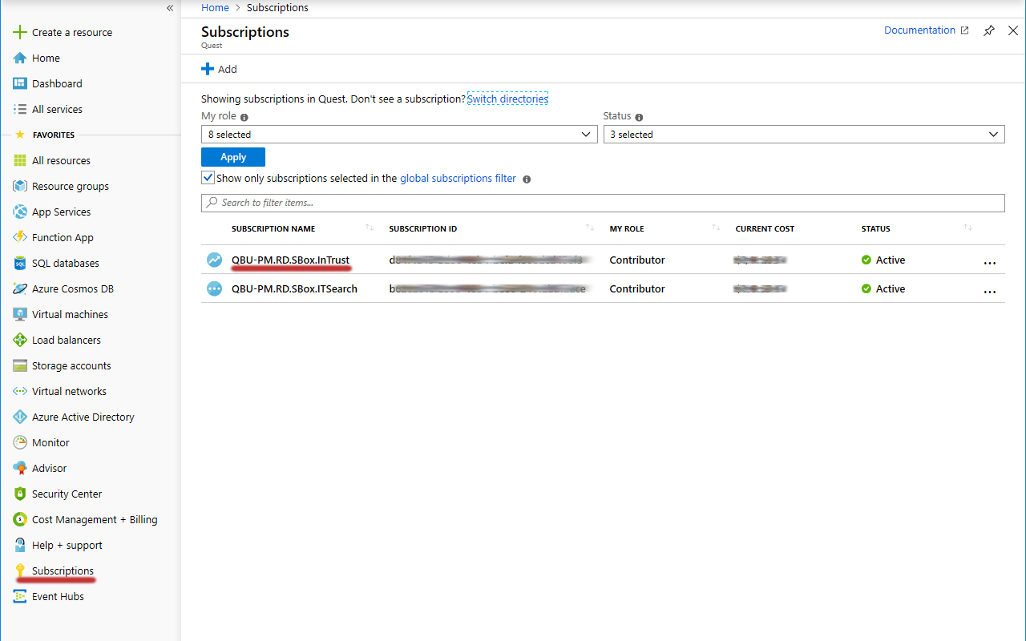Click Contributor role in InTrust row
This screenshot has width=1026, height=641.
637,260
